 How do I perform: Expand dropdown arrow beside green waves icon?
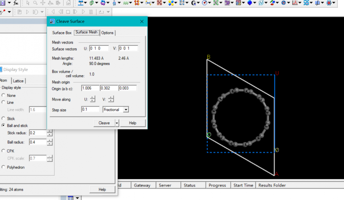point(131,3)
